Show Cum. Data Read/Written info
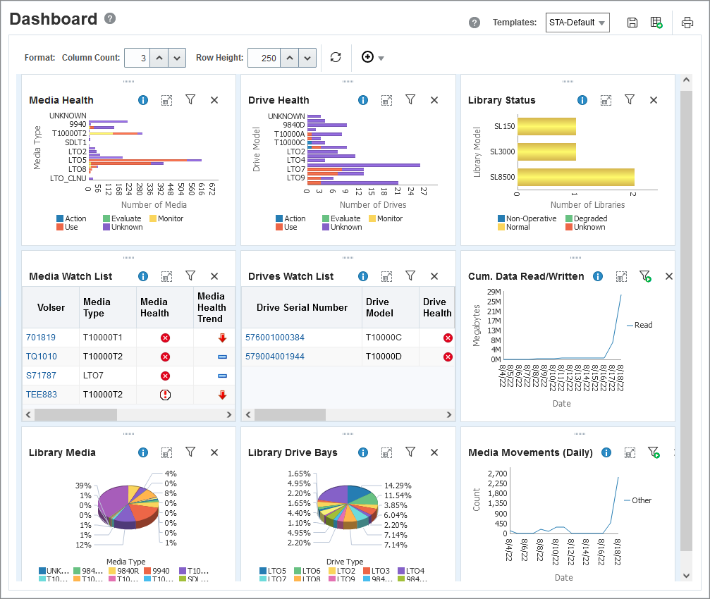Viewport: 710px width, 599px height. coord(598,276)
